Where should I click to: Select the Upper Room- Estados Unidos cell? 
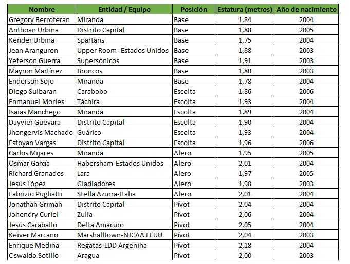[124, 50]
